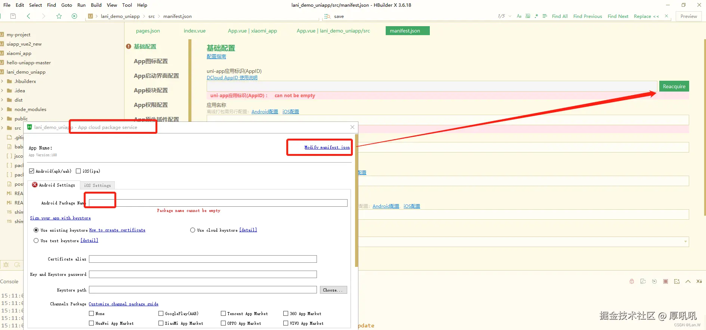This screenshot has height=330, width=706.
Task: Enable the iOS(ipa) checkbox
Action: 78,171
